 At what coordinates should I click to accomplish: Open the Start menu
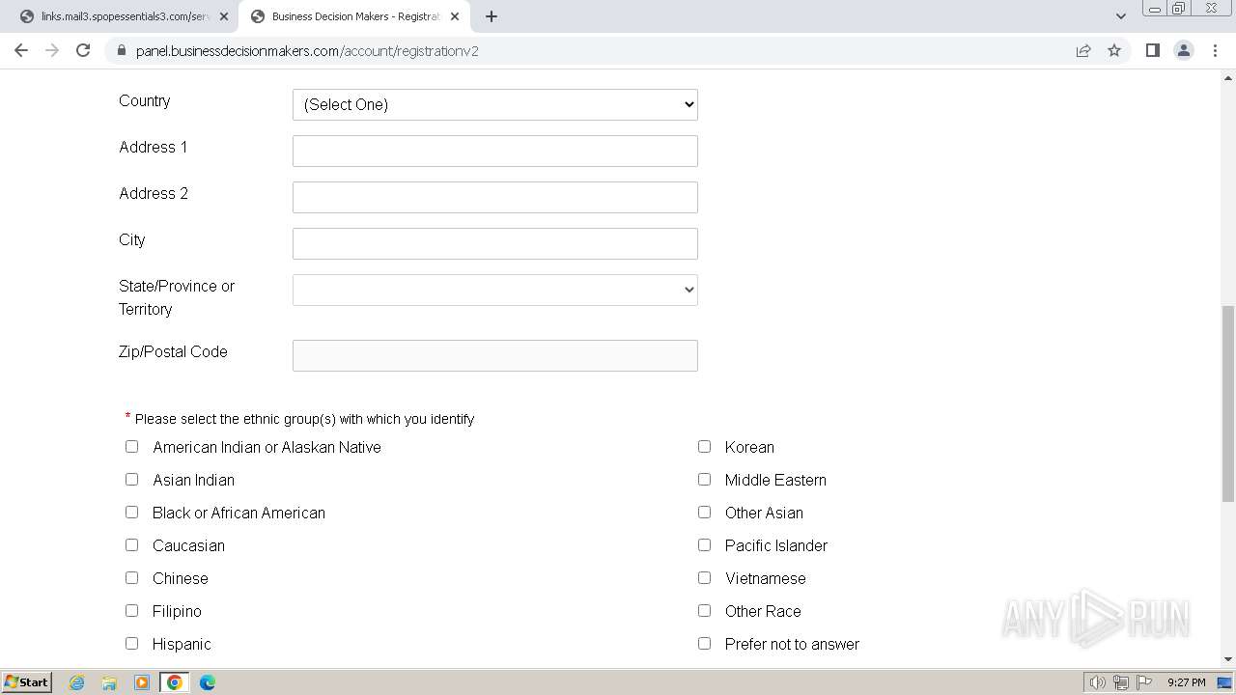point(27,682)
